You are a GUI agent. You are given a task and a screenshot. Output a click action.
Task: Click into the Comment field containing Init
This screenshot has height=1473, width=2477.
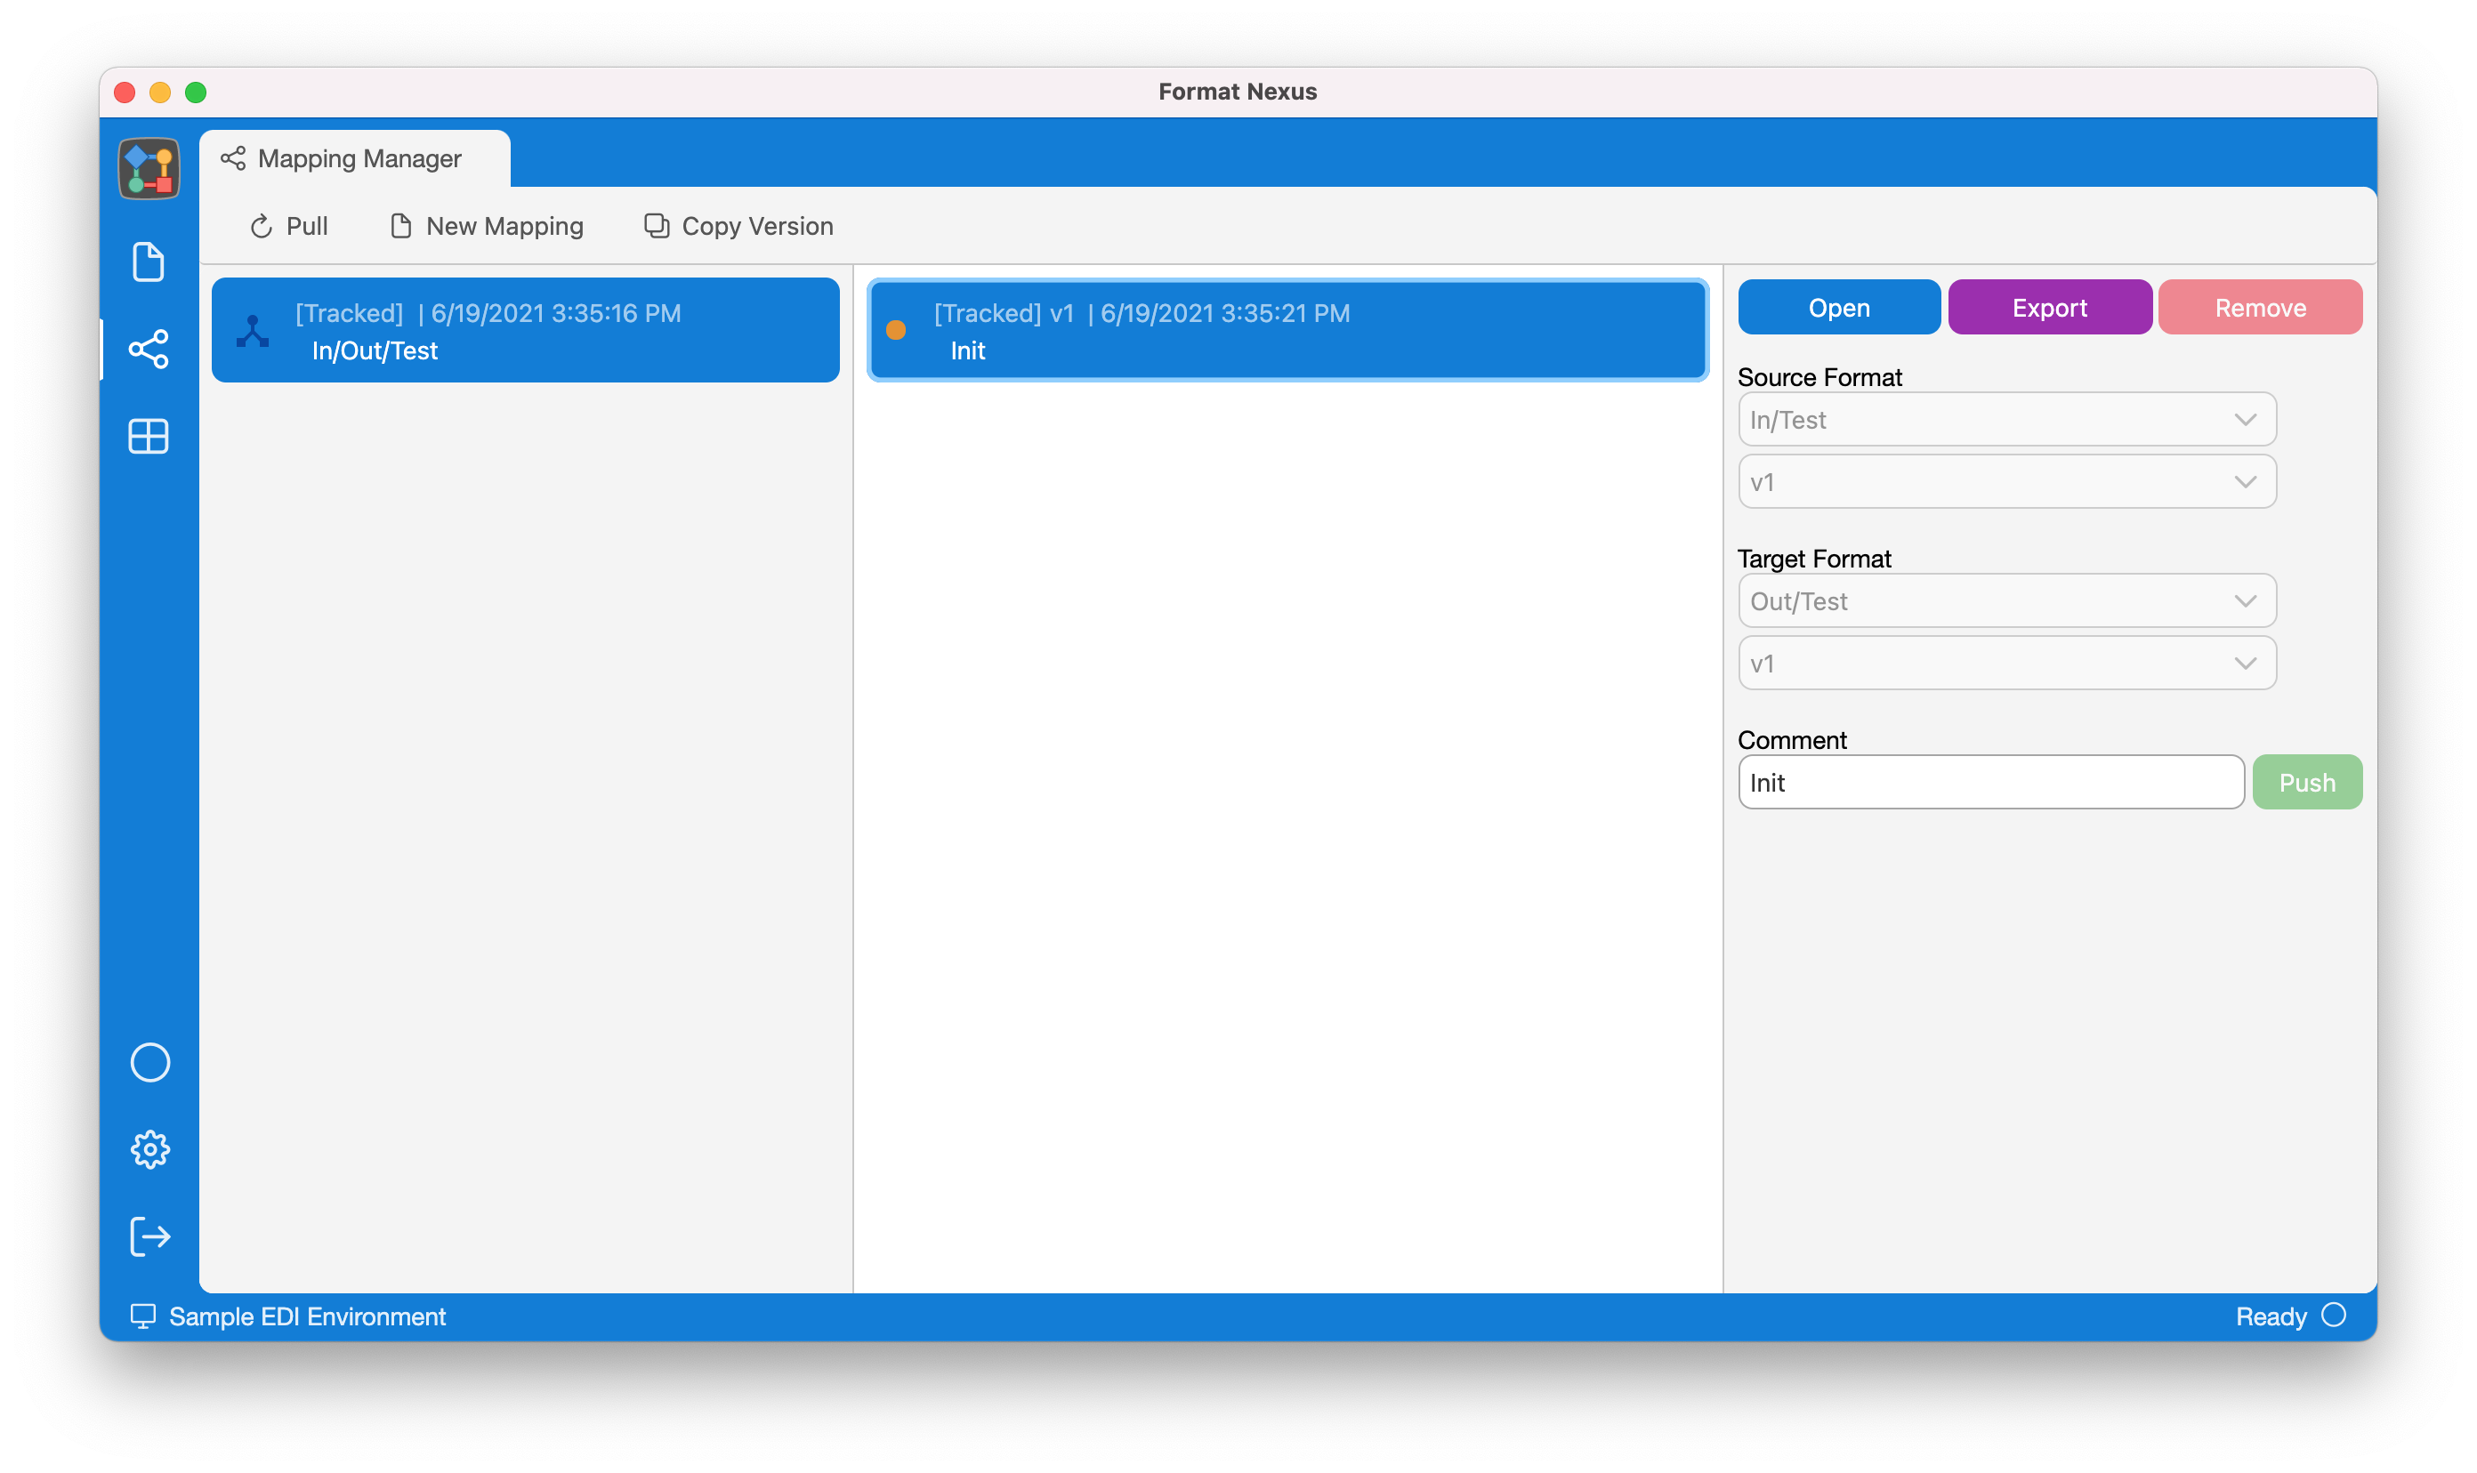pyautogui.click(x=1990, y=782)
